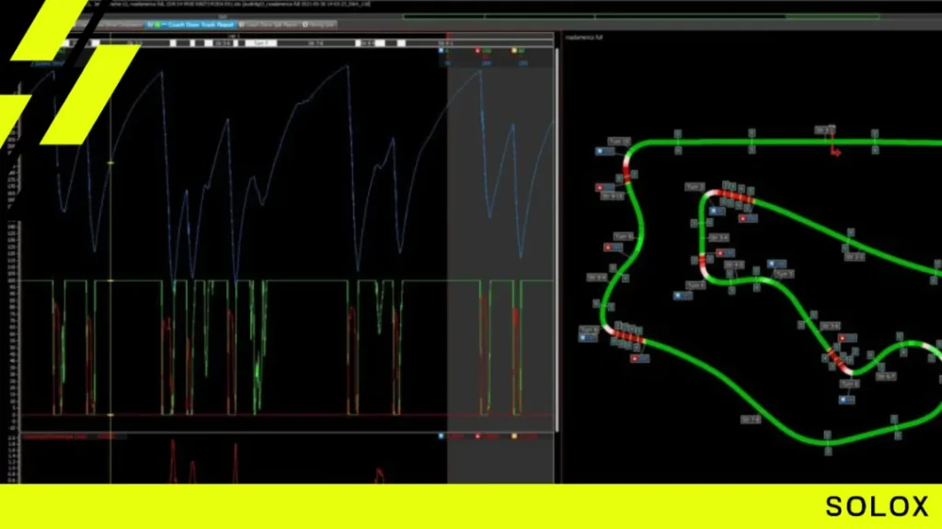Toggle the blue channel legend checkbox above the speed chart
This screenshot has height=529, width=942.
click(442, 51)
